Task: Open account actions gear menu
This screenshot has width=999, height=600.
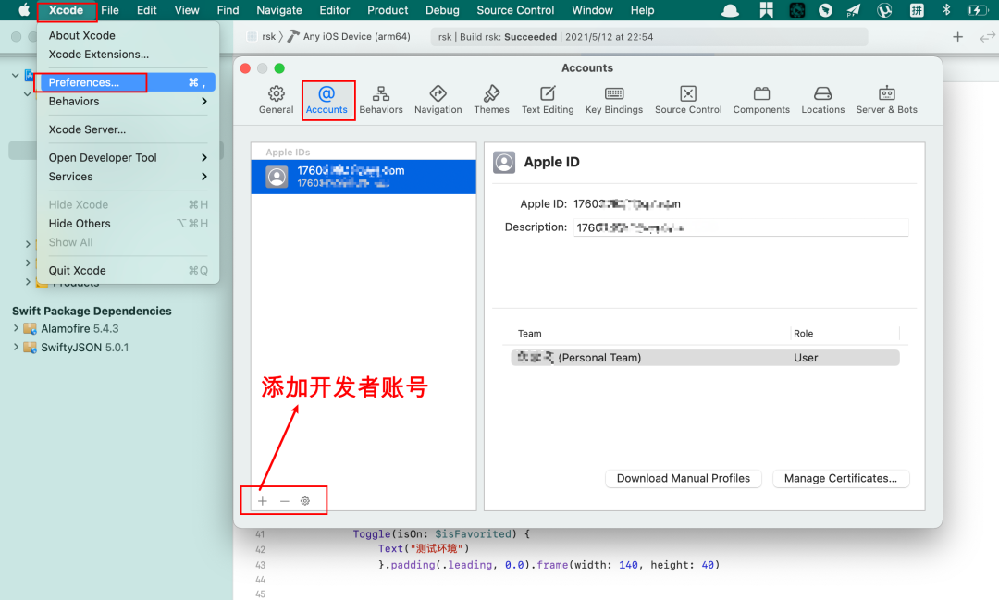Action: [x=305, y=501]
